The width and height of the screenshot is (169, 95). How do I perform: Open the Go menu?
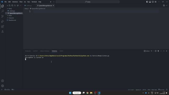25,2
